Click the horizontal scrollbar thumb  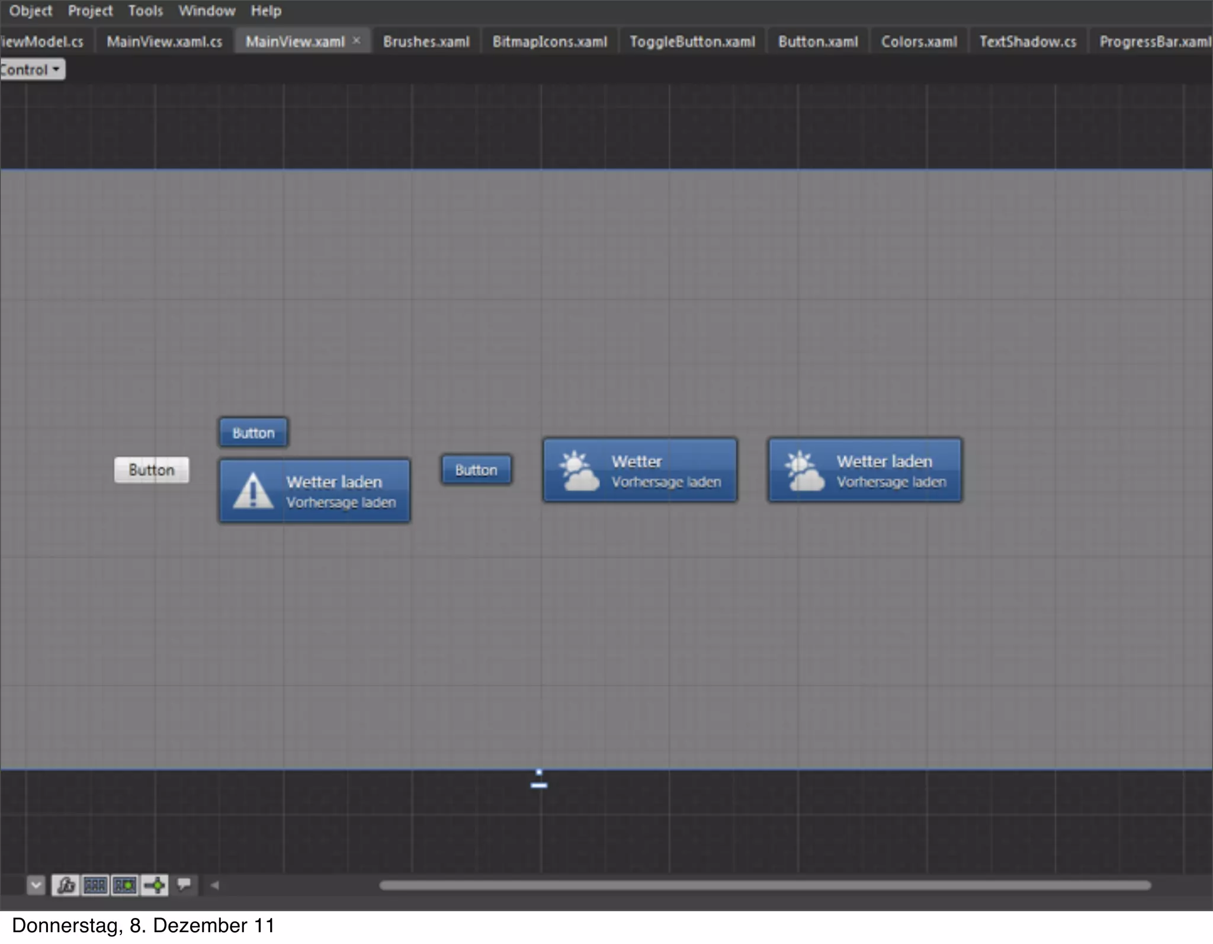pos(765,885)
